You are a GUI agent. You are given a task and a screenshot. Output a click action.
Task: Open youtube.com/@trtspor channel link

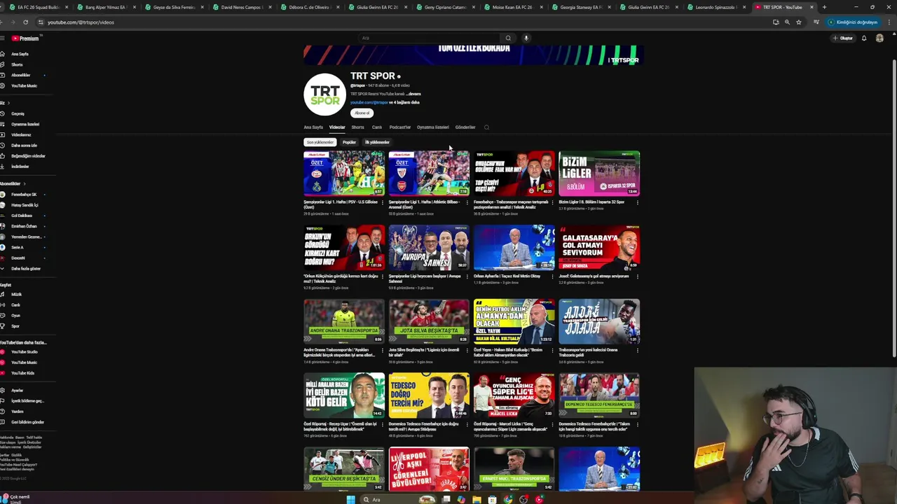click(x=369, y=102)
